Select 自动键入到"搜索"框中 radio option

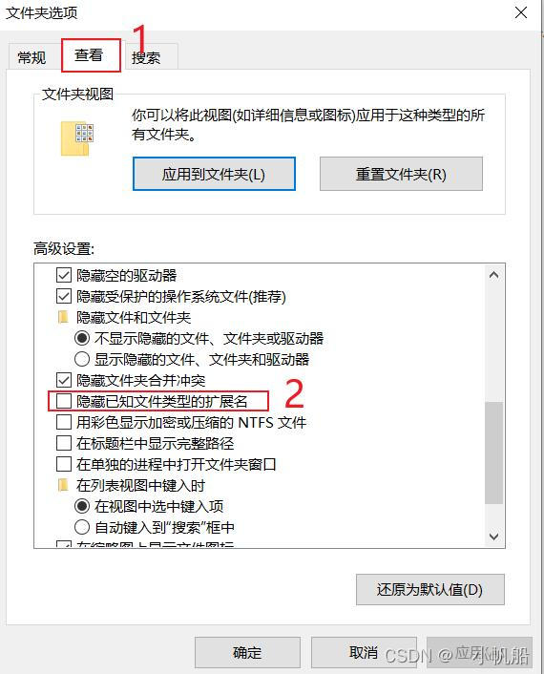[82, 527]
